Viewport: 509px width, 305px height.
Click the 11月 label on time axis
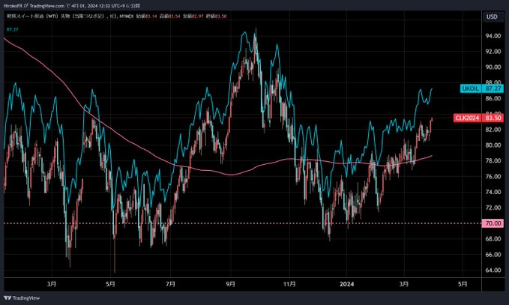point(289,284)
